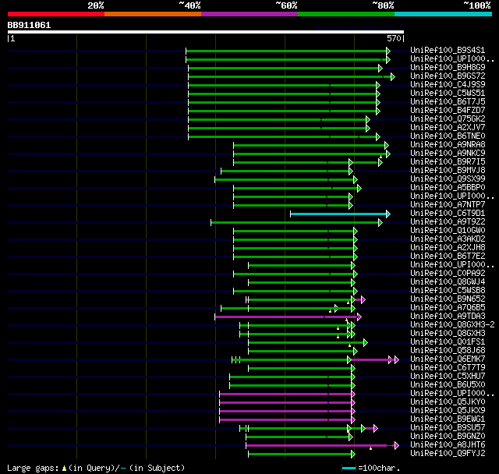Click the green ~80% identity legend segment
This screenshot has height=474, width=499.
coord(346,14)
